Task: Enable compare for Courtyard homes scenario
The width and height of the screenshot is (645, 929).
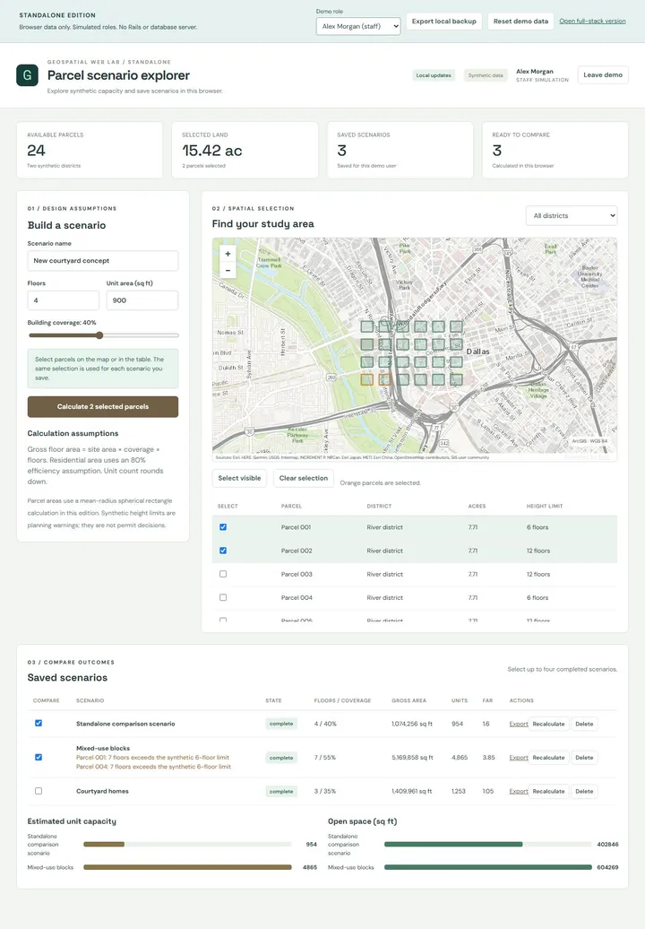Action: pyautogui.click(x=39, y=791)
